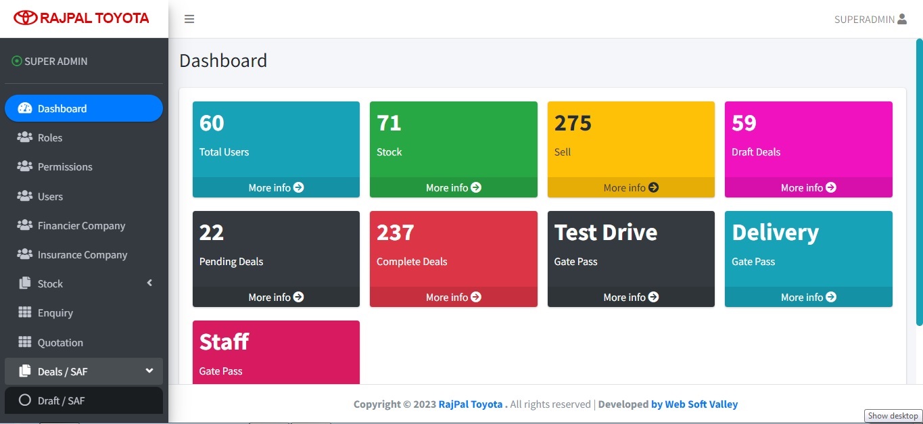Screen dimensions: 923x424
Task: Click the 59 Draft Deals count
Action: click(x=744, y=123)
